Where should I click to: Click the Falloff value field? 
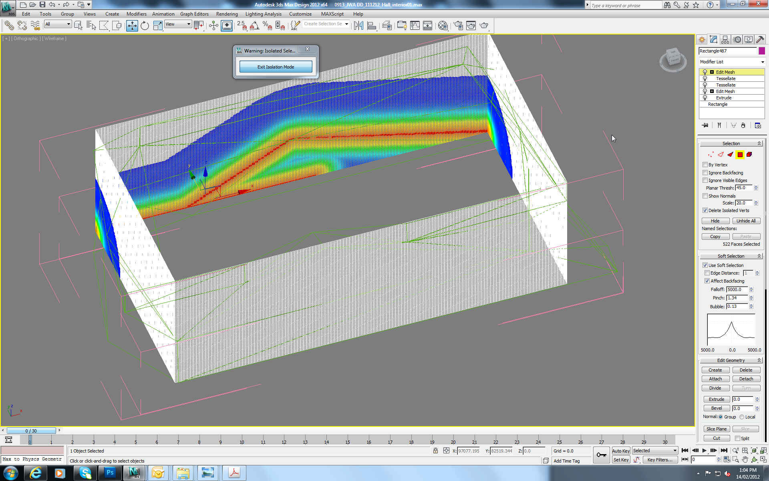737,289
